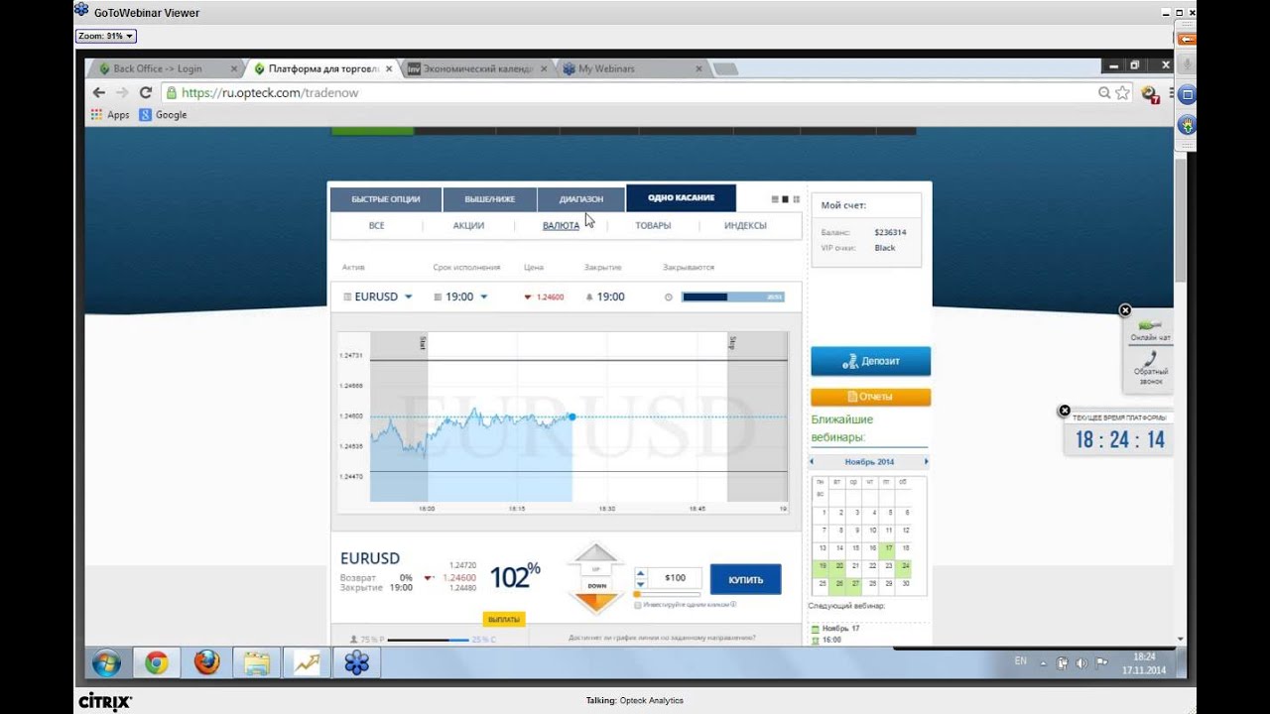
Task: Click the raise hand GoToWebinar icon
Action: [x=1187, y=126]
